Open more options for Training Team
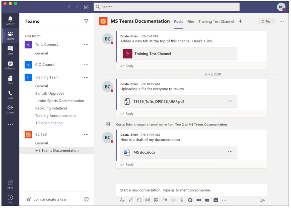The width and height of the screenshot is (291, 208). click(x=86, y=77)
